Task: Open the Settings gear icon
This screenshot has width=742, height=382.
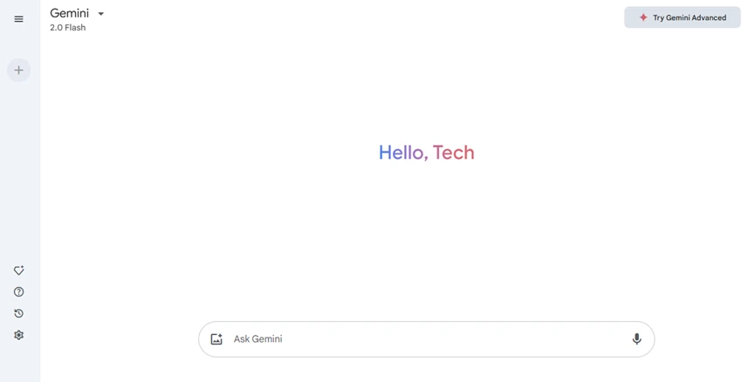Action: (18, 335)
